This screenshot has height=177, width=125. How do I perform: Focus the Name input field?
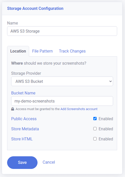(x=62, y=31)
